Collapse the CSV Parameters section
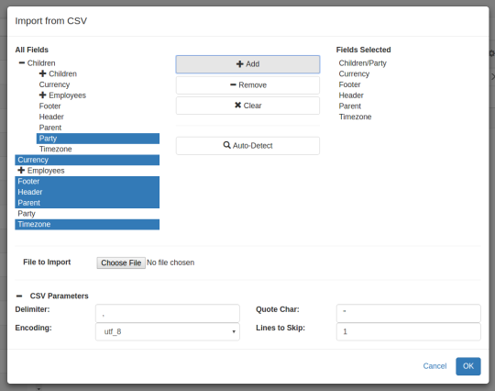This screenshot has height=391, width=495. 19,296
